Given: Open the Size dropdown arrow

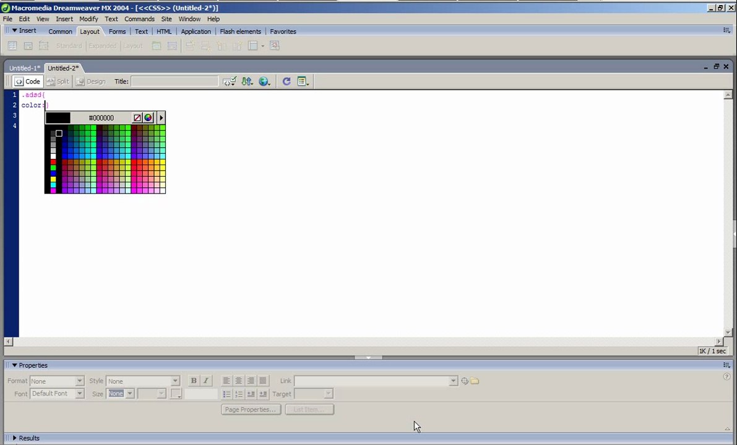Looking at the screenshot, I should click(x=130, y=393).
